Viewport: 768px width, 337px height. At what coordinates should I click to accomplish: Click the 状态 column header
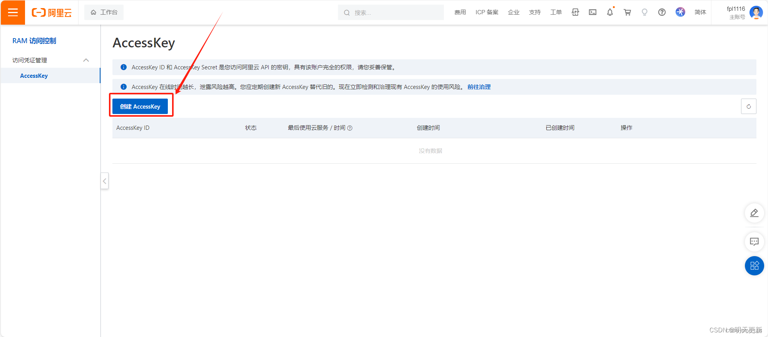click(251, 128)
